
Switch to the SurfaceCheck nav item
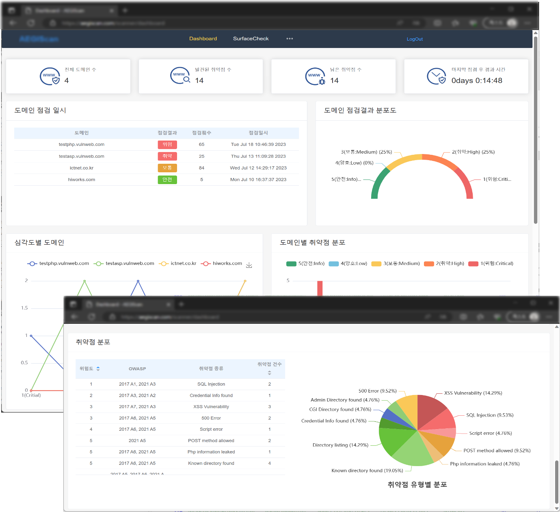pos(251,39)
